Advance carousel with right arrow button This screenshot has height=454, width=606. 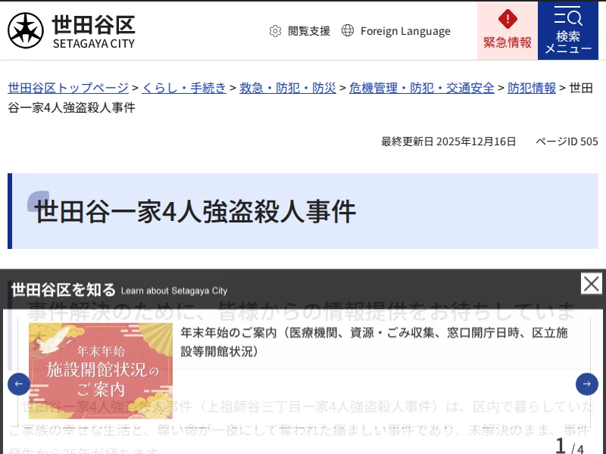587,384
